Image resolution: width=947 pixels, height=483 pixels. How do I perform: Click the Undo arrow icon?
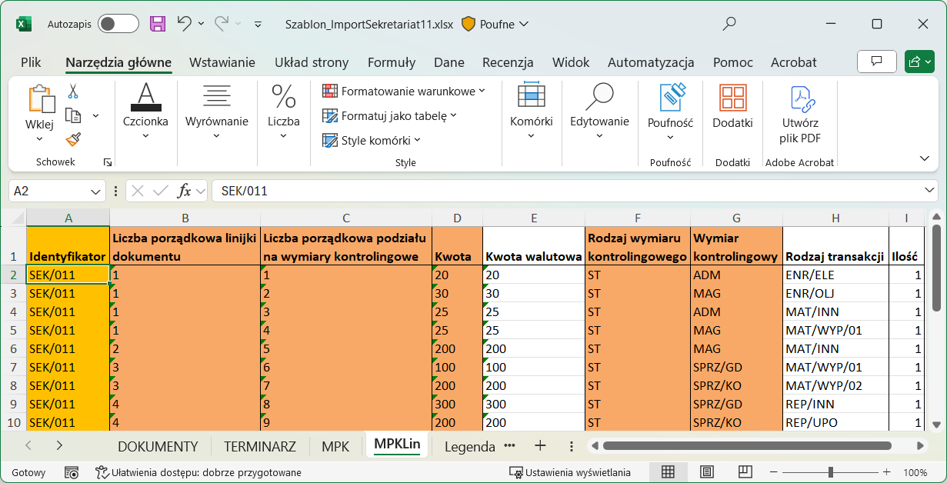coord(185,24)
